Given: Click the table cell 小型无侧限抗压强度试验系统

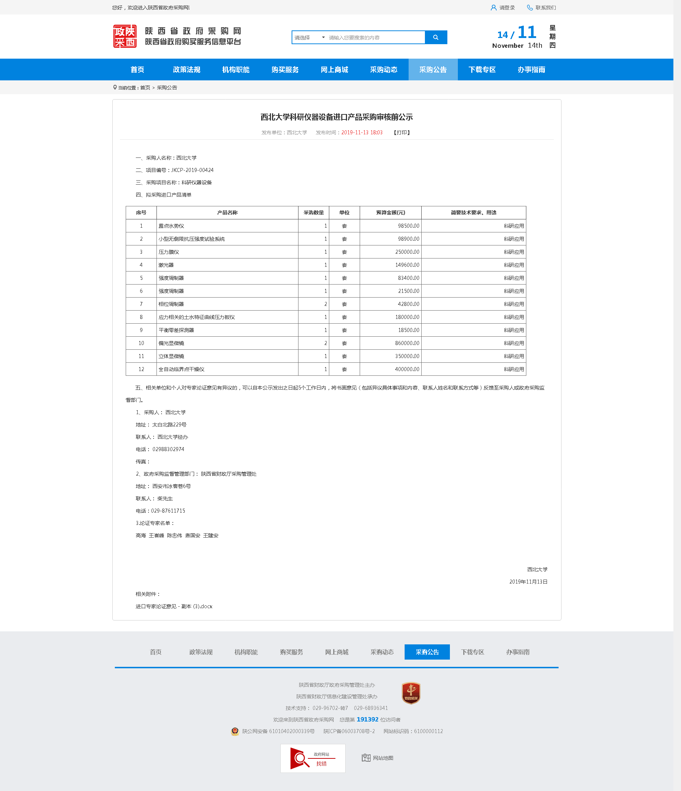Looking at the screenshot, I should [227, 239].
